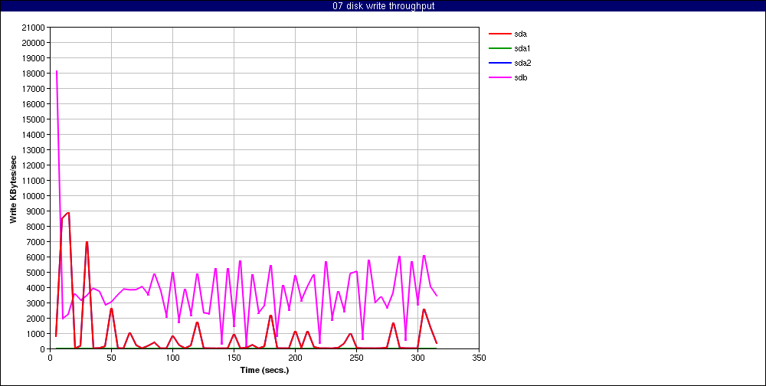Click the 5000 value on y-axis
The image size is (766, 386).
[x=36, y=273]
